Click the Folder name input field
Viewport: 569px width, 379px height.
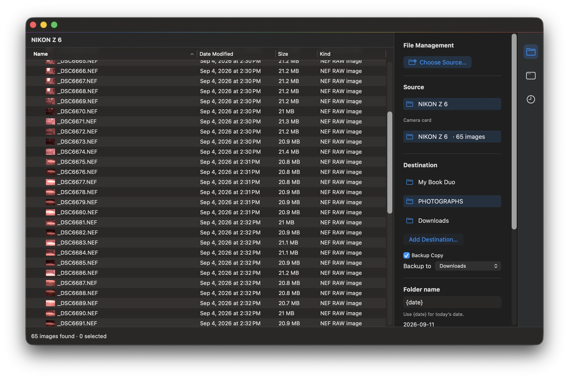(x=452, y=302)
